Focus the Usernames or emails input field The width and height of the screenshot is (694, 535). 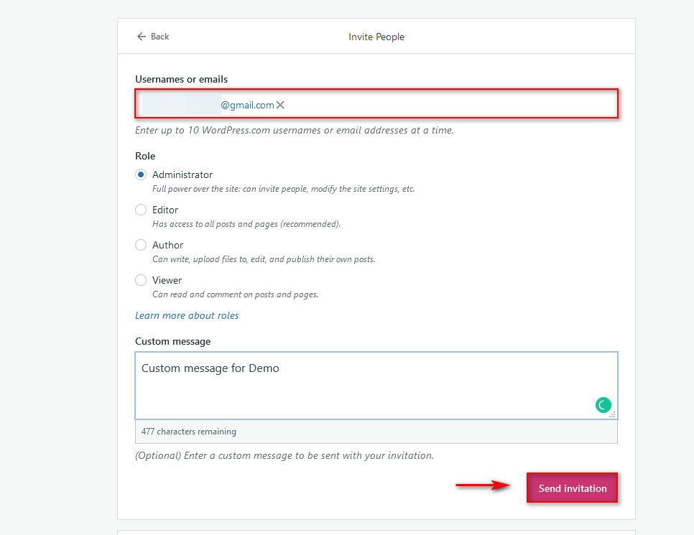pyautogui.click(x=376, y=104)
